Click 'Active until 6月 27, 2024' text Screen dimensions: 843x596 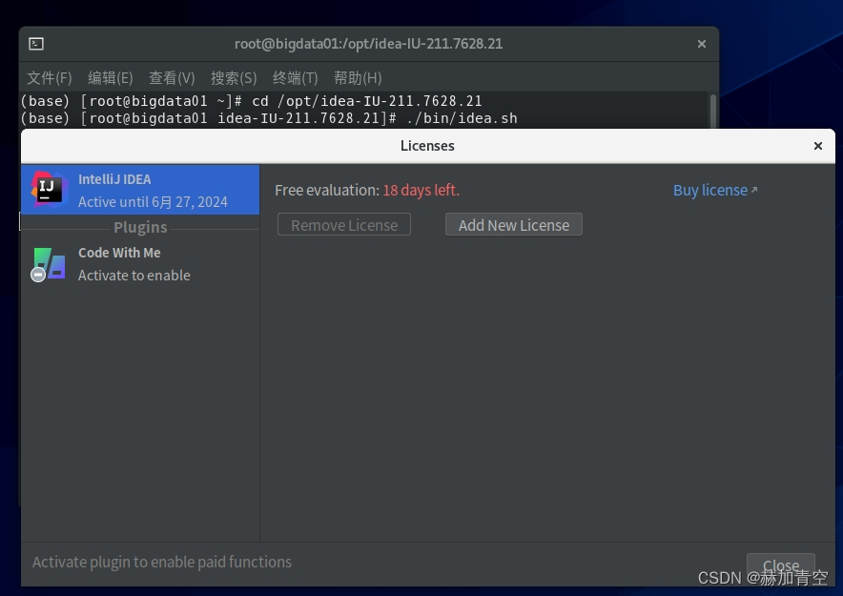pyautogui.click(x=153, y=202)
